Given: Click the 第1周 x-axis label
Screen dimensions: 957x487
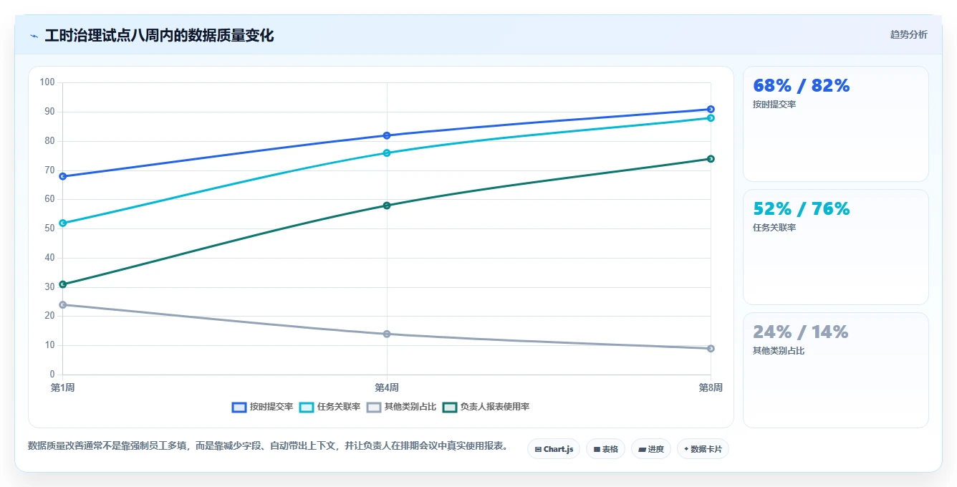Looking at the screenshot, I should (62, 387).
